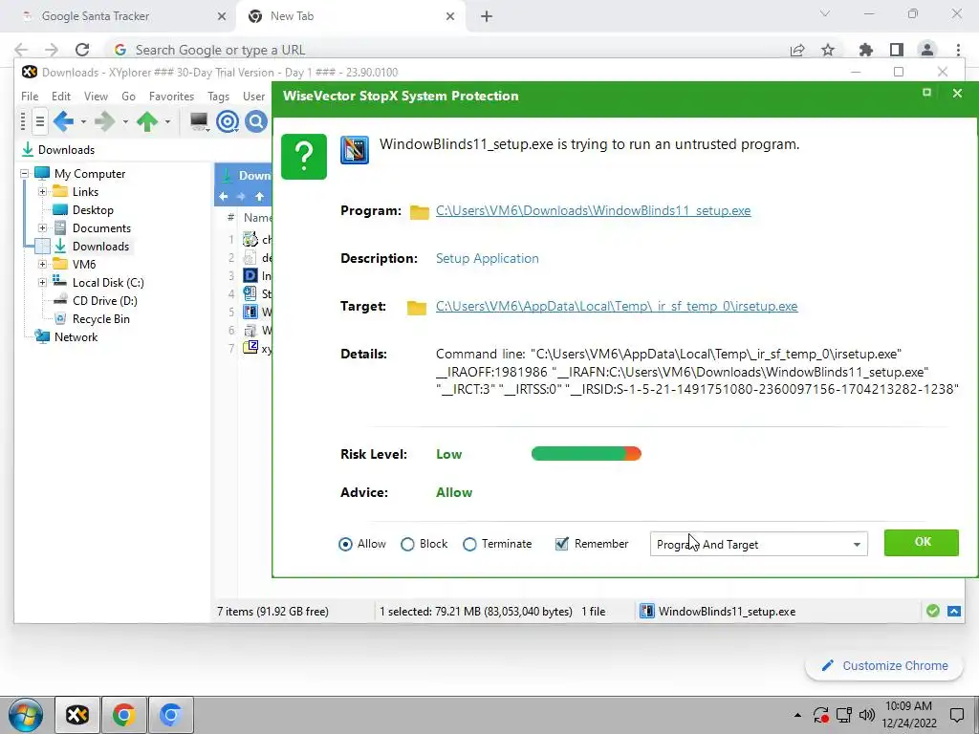Image resolution: width=979 pixels, height=734 pixels.
Task: Open the XYplorer Favorites menu
Action: click(171, 97)
